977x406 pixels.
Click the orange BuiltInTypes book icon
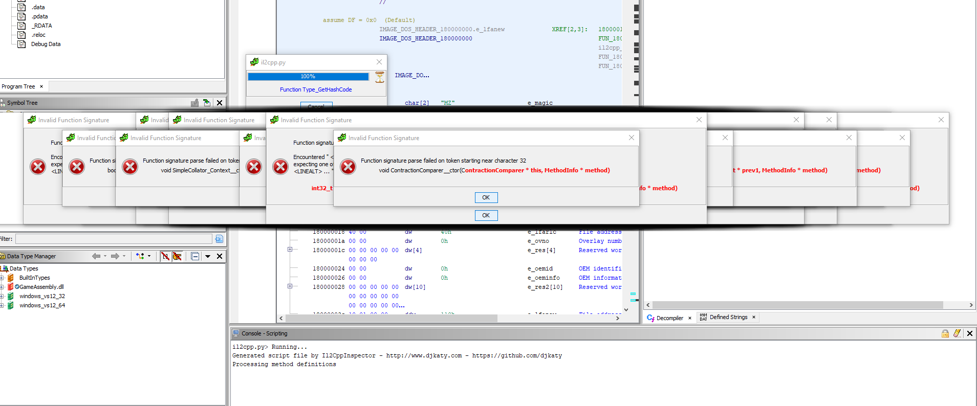10,278
